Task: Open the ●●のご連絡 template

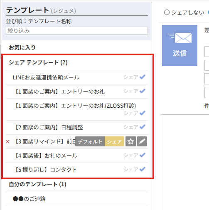Action: [x=29, y=199]
